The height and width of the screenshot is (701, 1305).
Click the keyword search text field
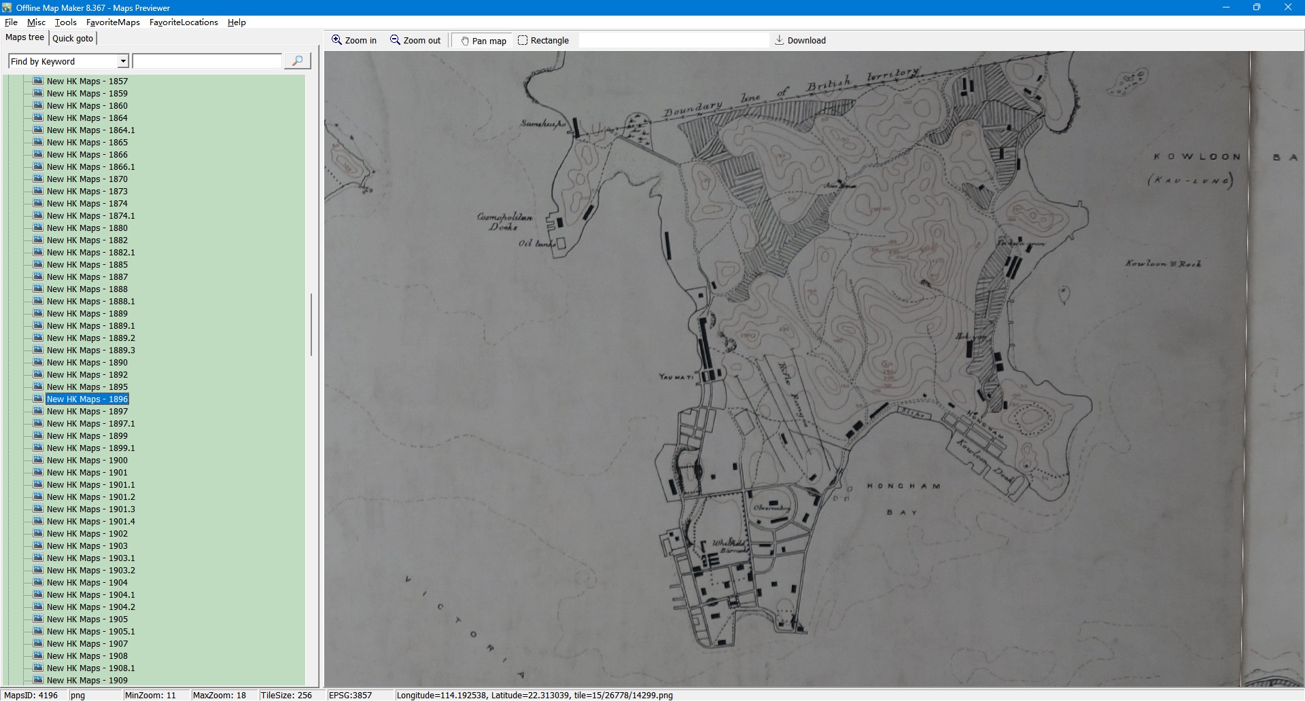(207, 61)
